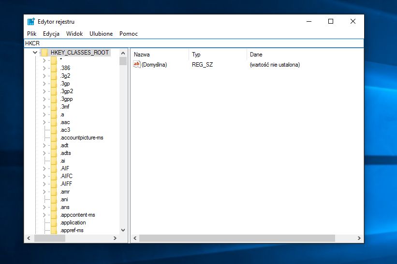
Task: Click tree pane scroll up arrow
Action: click(x=123, y=53)
